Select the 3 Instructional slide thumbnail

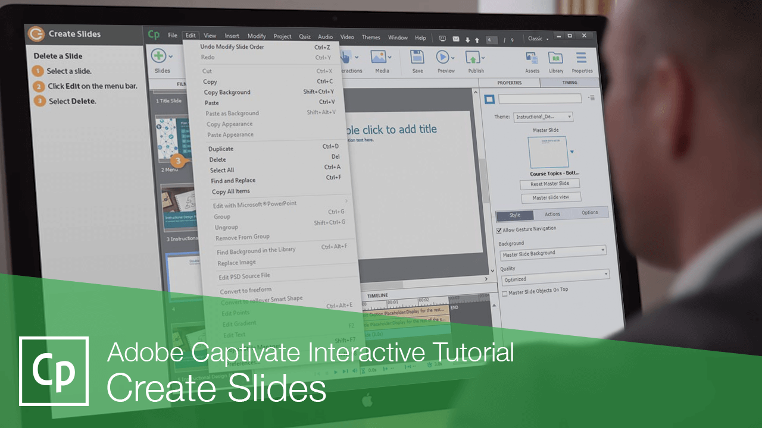pos(179,209)
